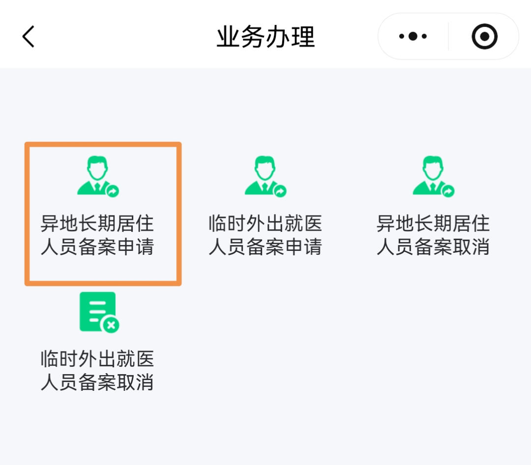Screen dimensions: 531x465
Task: Tap the X badge on the document icon
Action: click(x=111, y=325)
